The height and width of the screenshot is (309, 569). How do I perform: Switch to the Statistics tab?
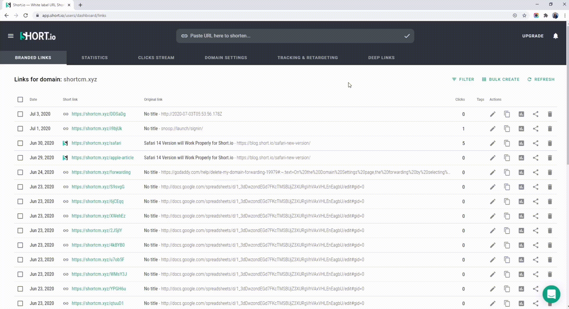[95, 58]
